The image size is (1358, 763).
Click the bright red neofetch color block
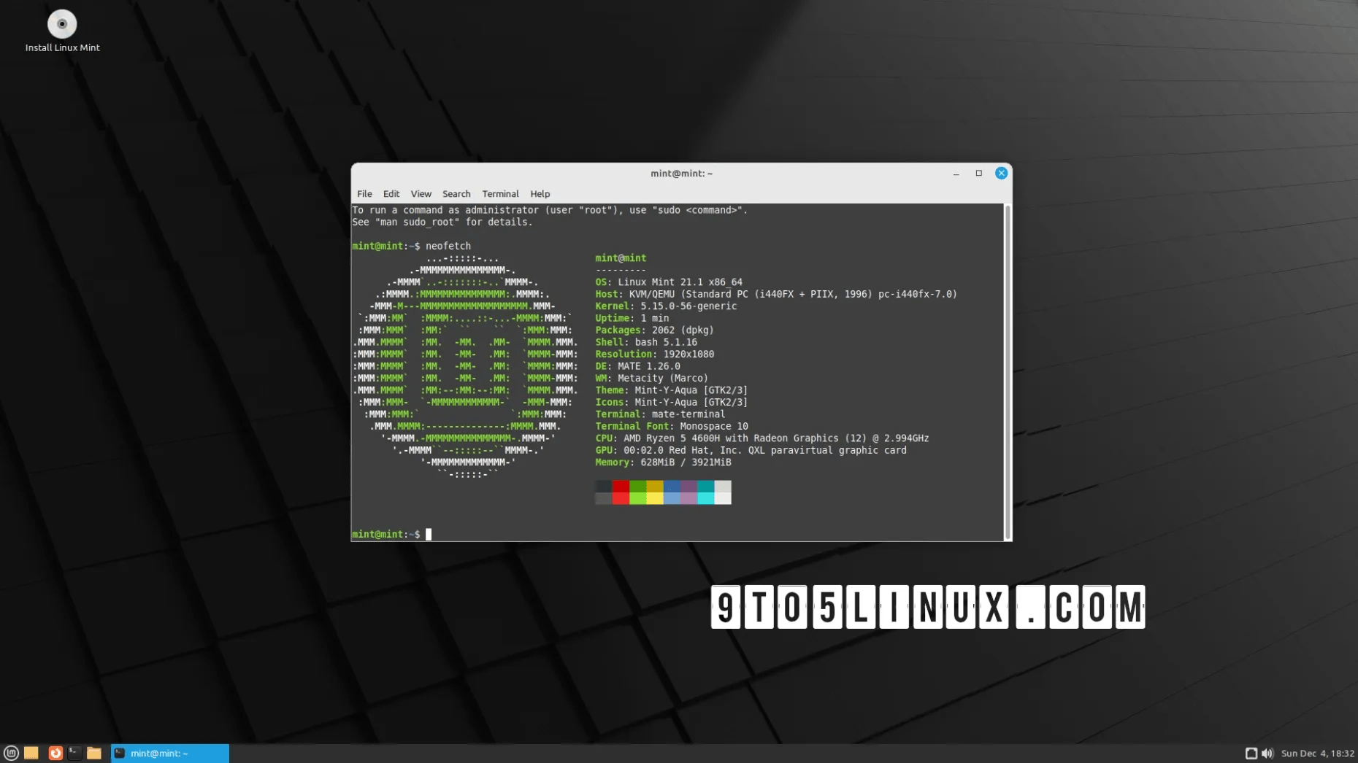[x=621, y=498]
